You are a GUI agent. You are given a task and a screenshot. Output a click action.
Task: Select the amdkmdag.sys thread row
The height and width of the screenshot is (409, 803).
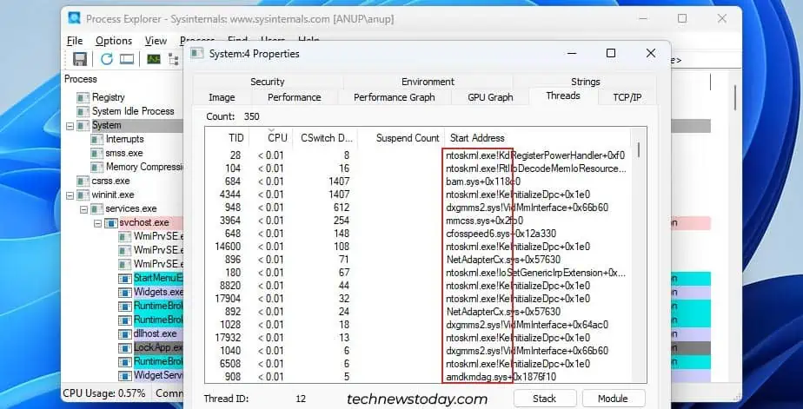pos(418,377)
